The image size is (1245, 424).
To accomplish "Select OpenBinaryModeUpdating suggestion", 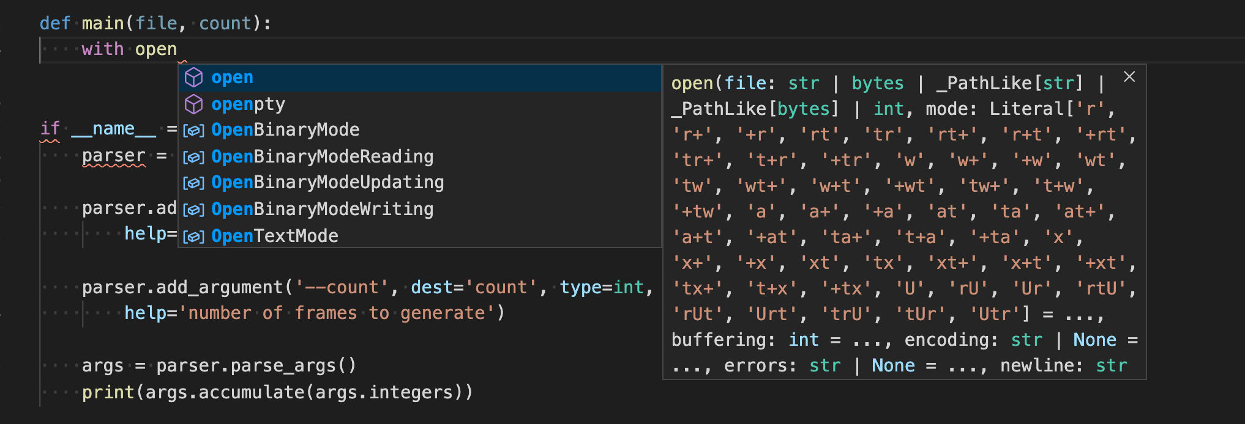I will (x=420, y=183).
